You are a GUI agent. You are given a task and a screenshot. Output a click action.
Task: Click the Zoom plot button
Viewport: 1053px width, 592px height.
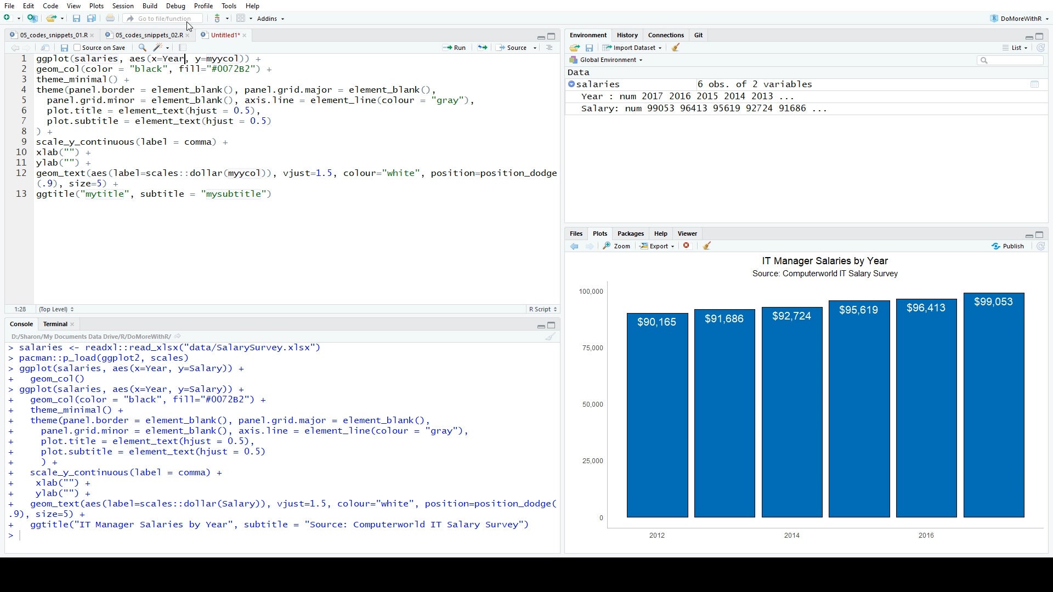[617, 246]
